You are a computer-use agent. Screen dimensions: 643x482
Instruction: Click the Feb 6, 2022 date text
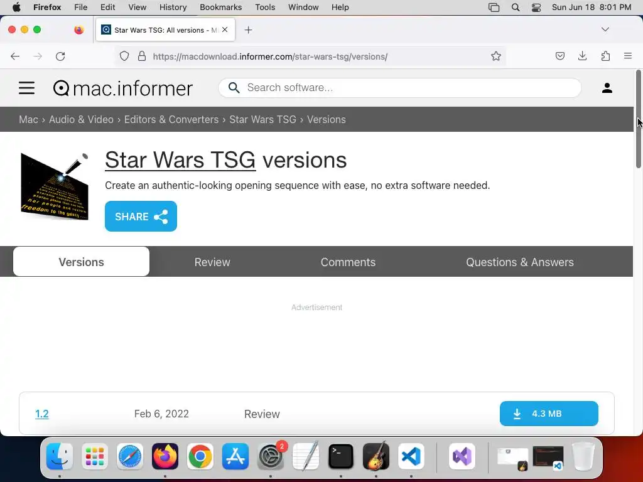[x=161, y=414]
